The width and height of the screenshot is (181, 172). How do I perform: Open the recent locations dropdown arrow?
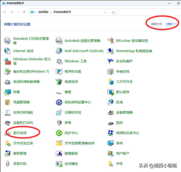[x=18, y=12]
